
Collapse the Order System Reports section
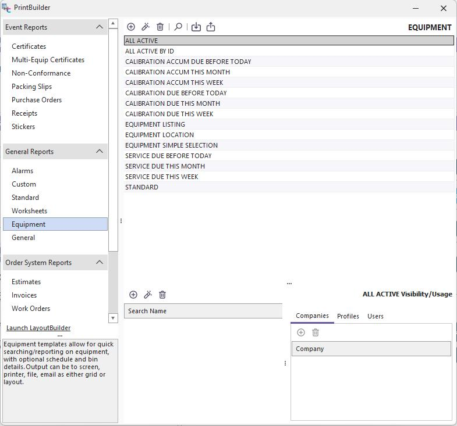click(x=100, y=263)
